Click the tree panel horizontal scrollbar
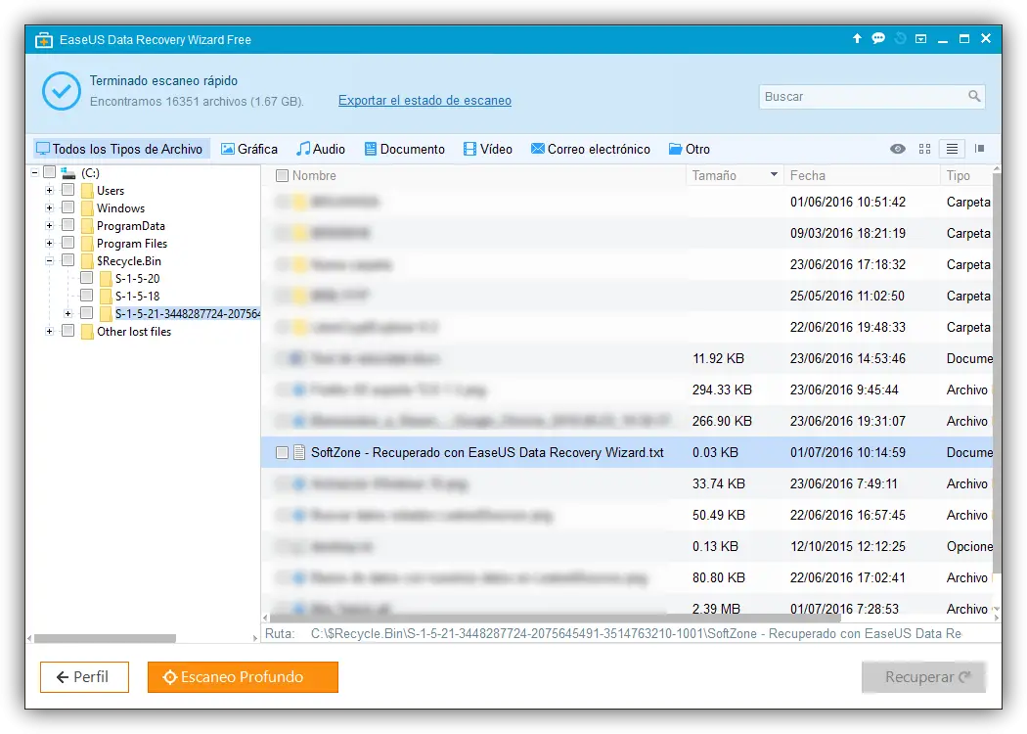 click(x=106, y=638)
